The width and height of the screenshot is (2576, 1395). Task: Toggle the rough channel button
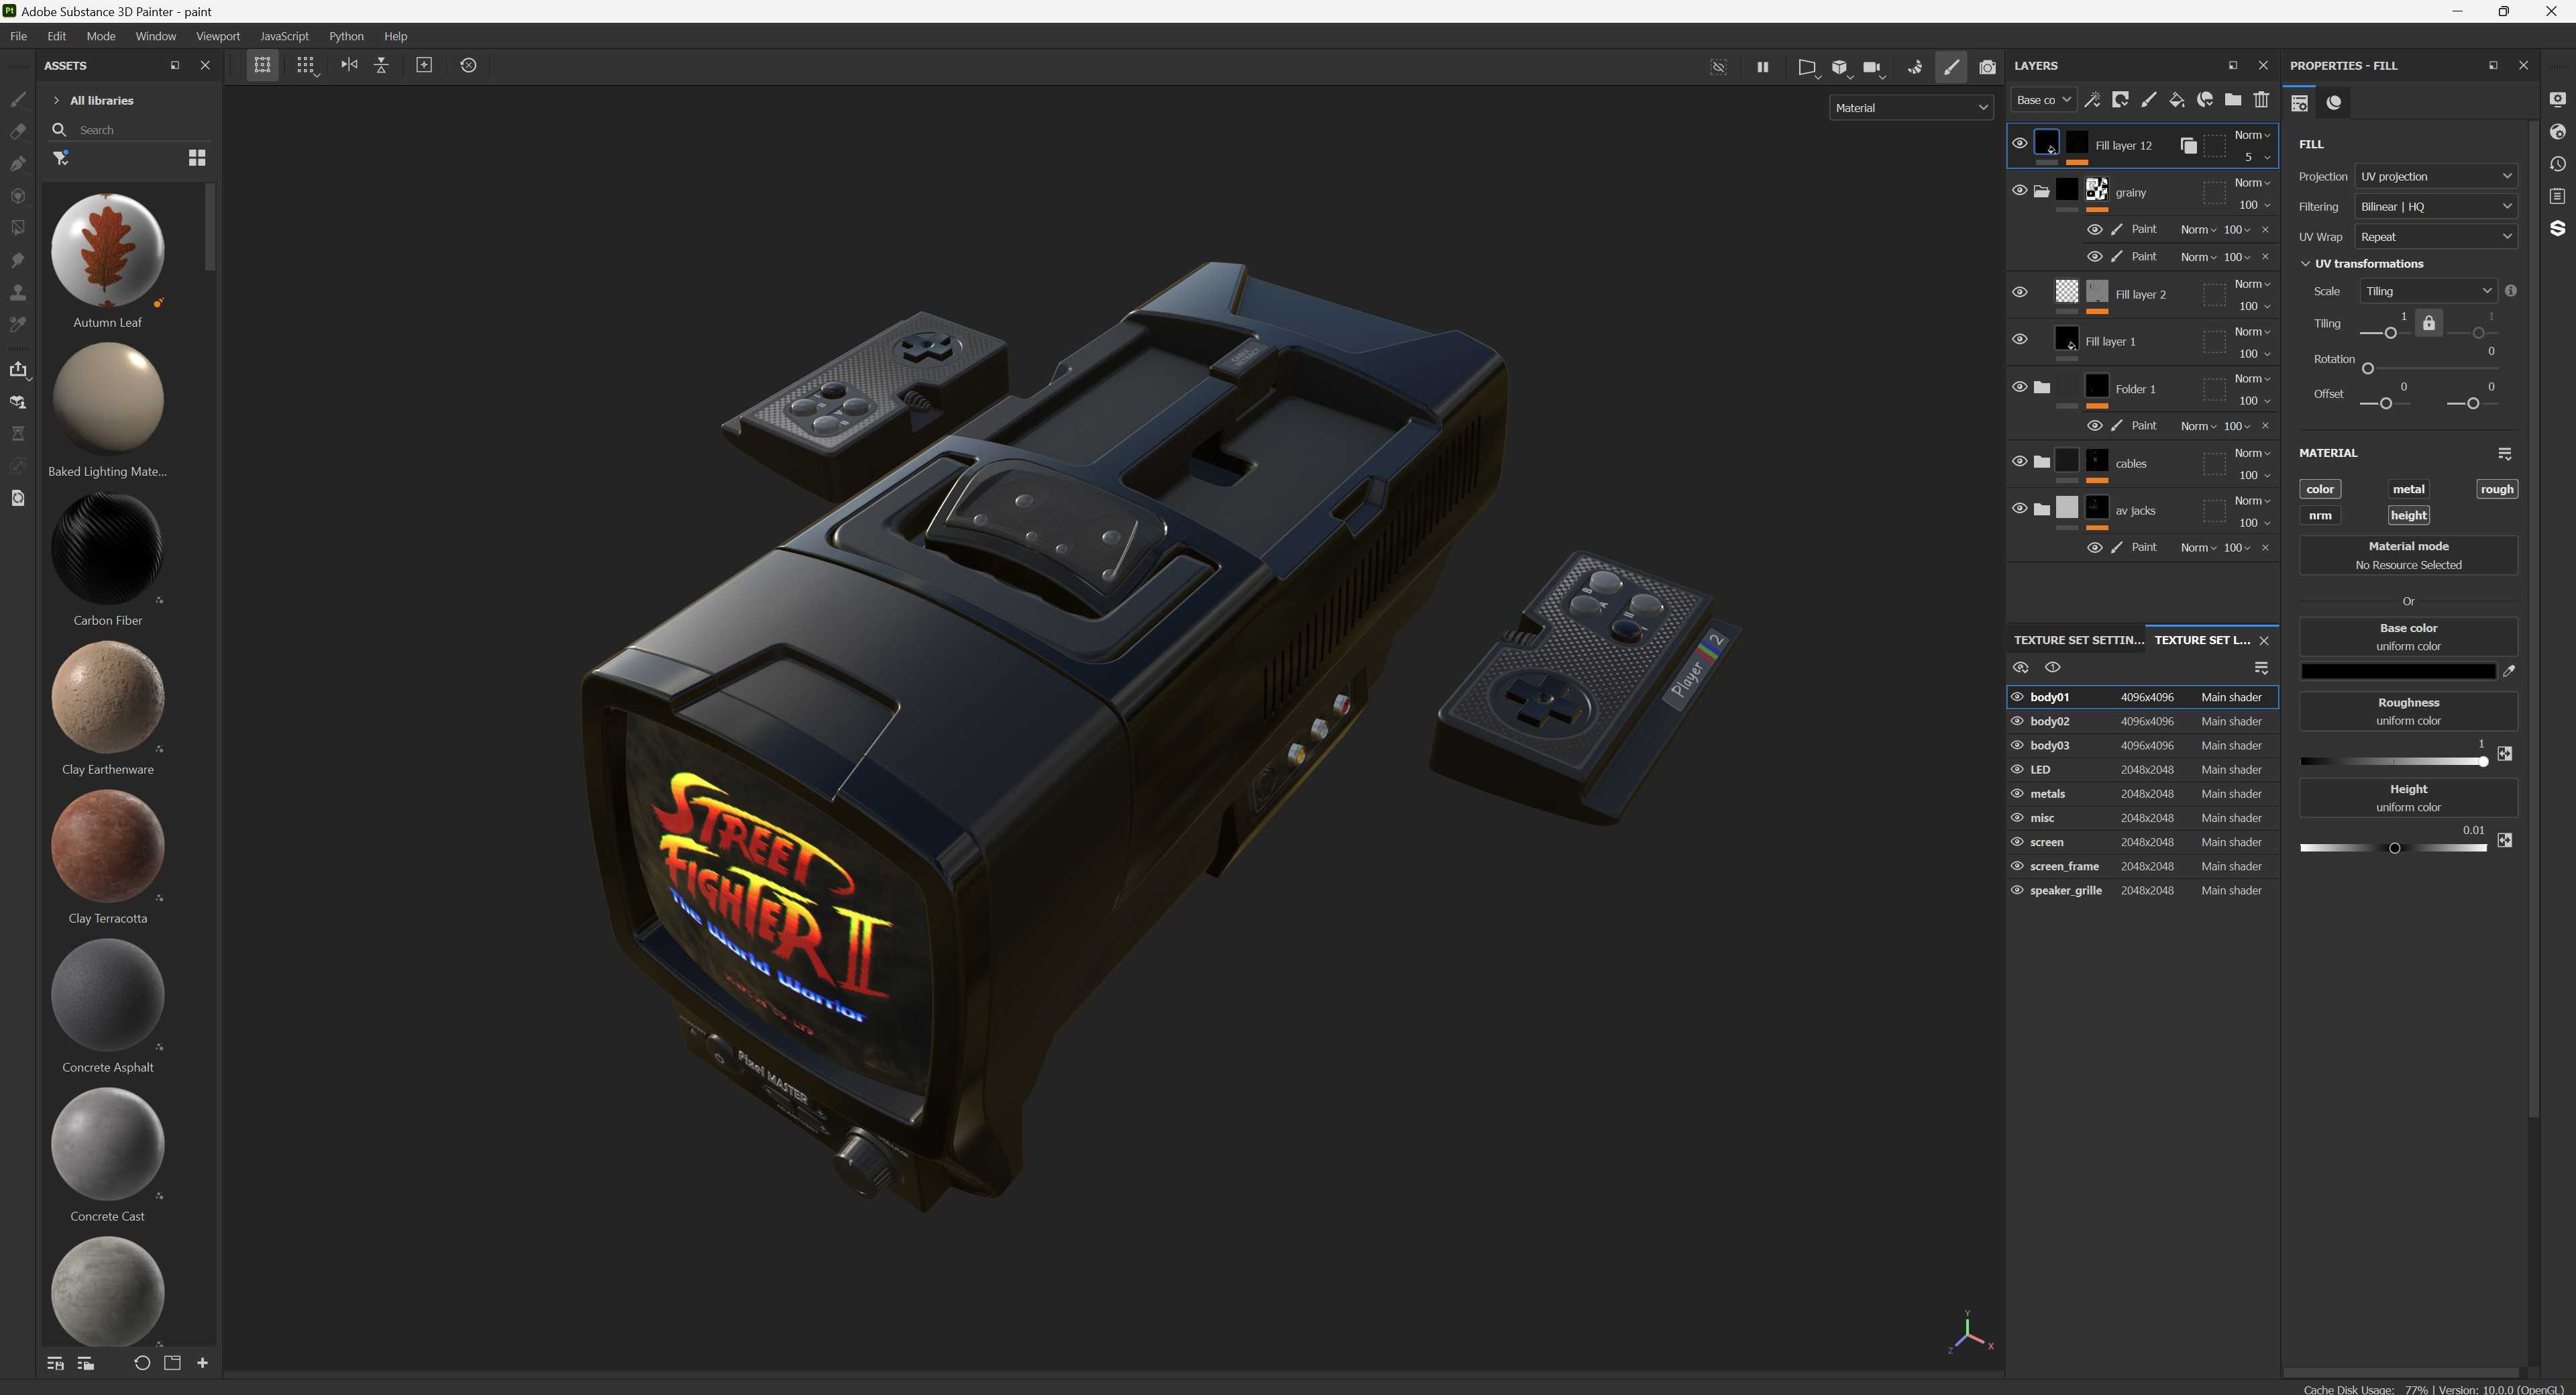[x=2496, y=489]
